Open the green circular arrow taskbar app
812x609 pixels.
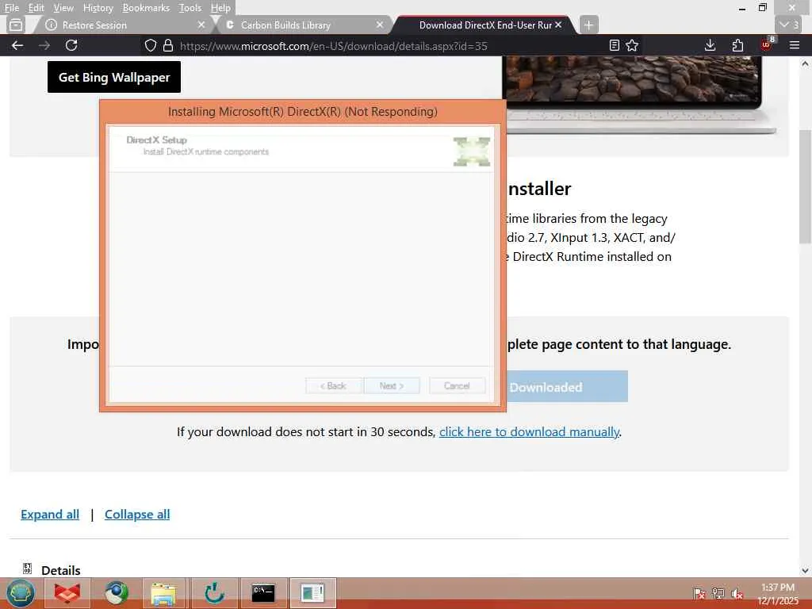(x=214, y=593)
